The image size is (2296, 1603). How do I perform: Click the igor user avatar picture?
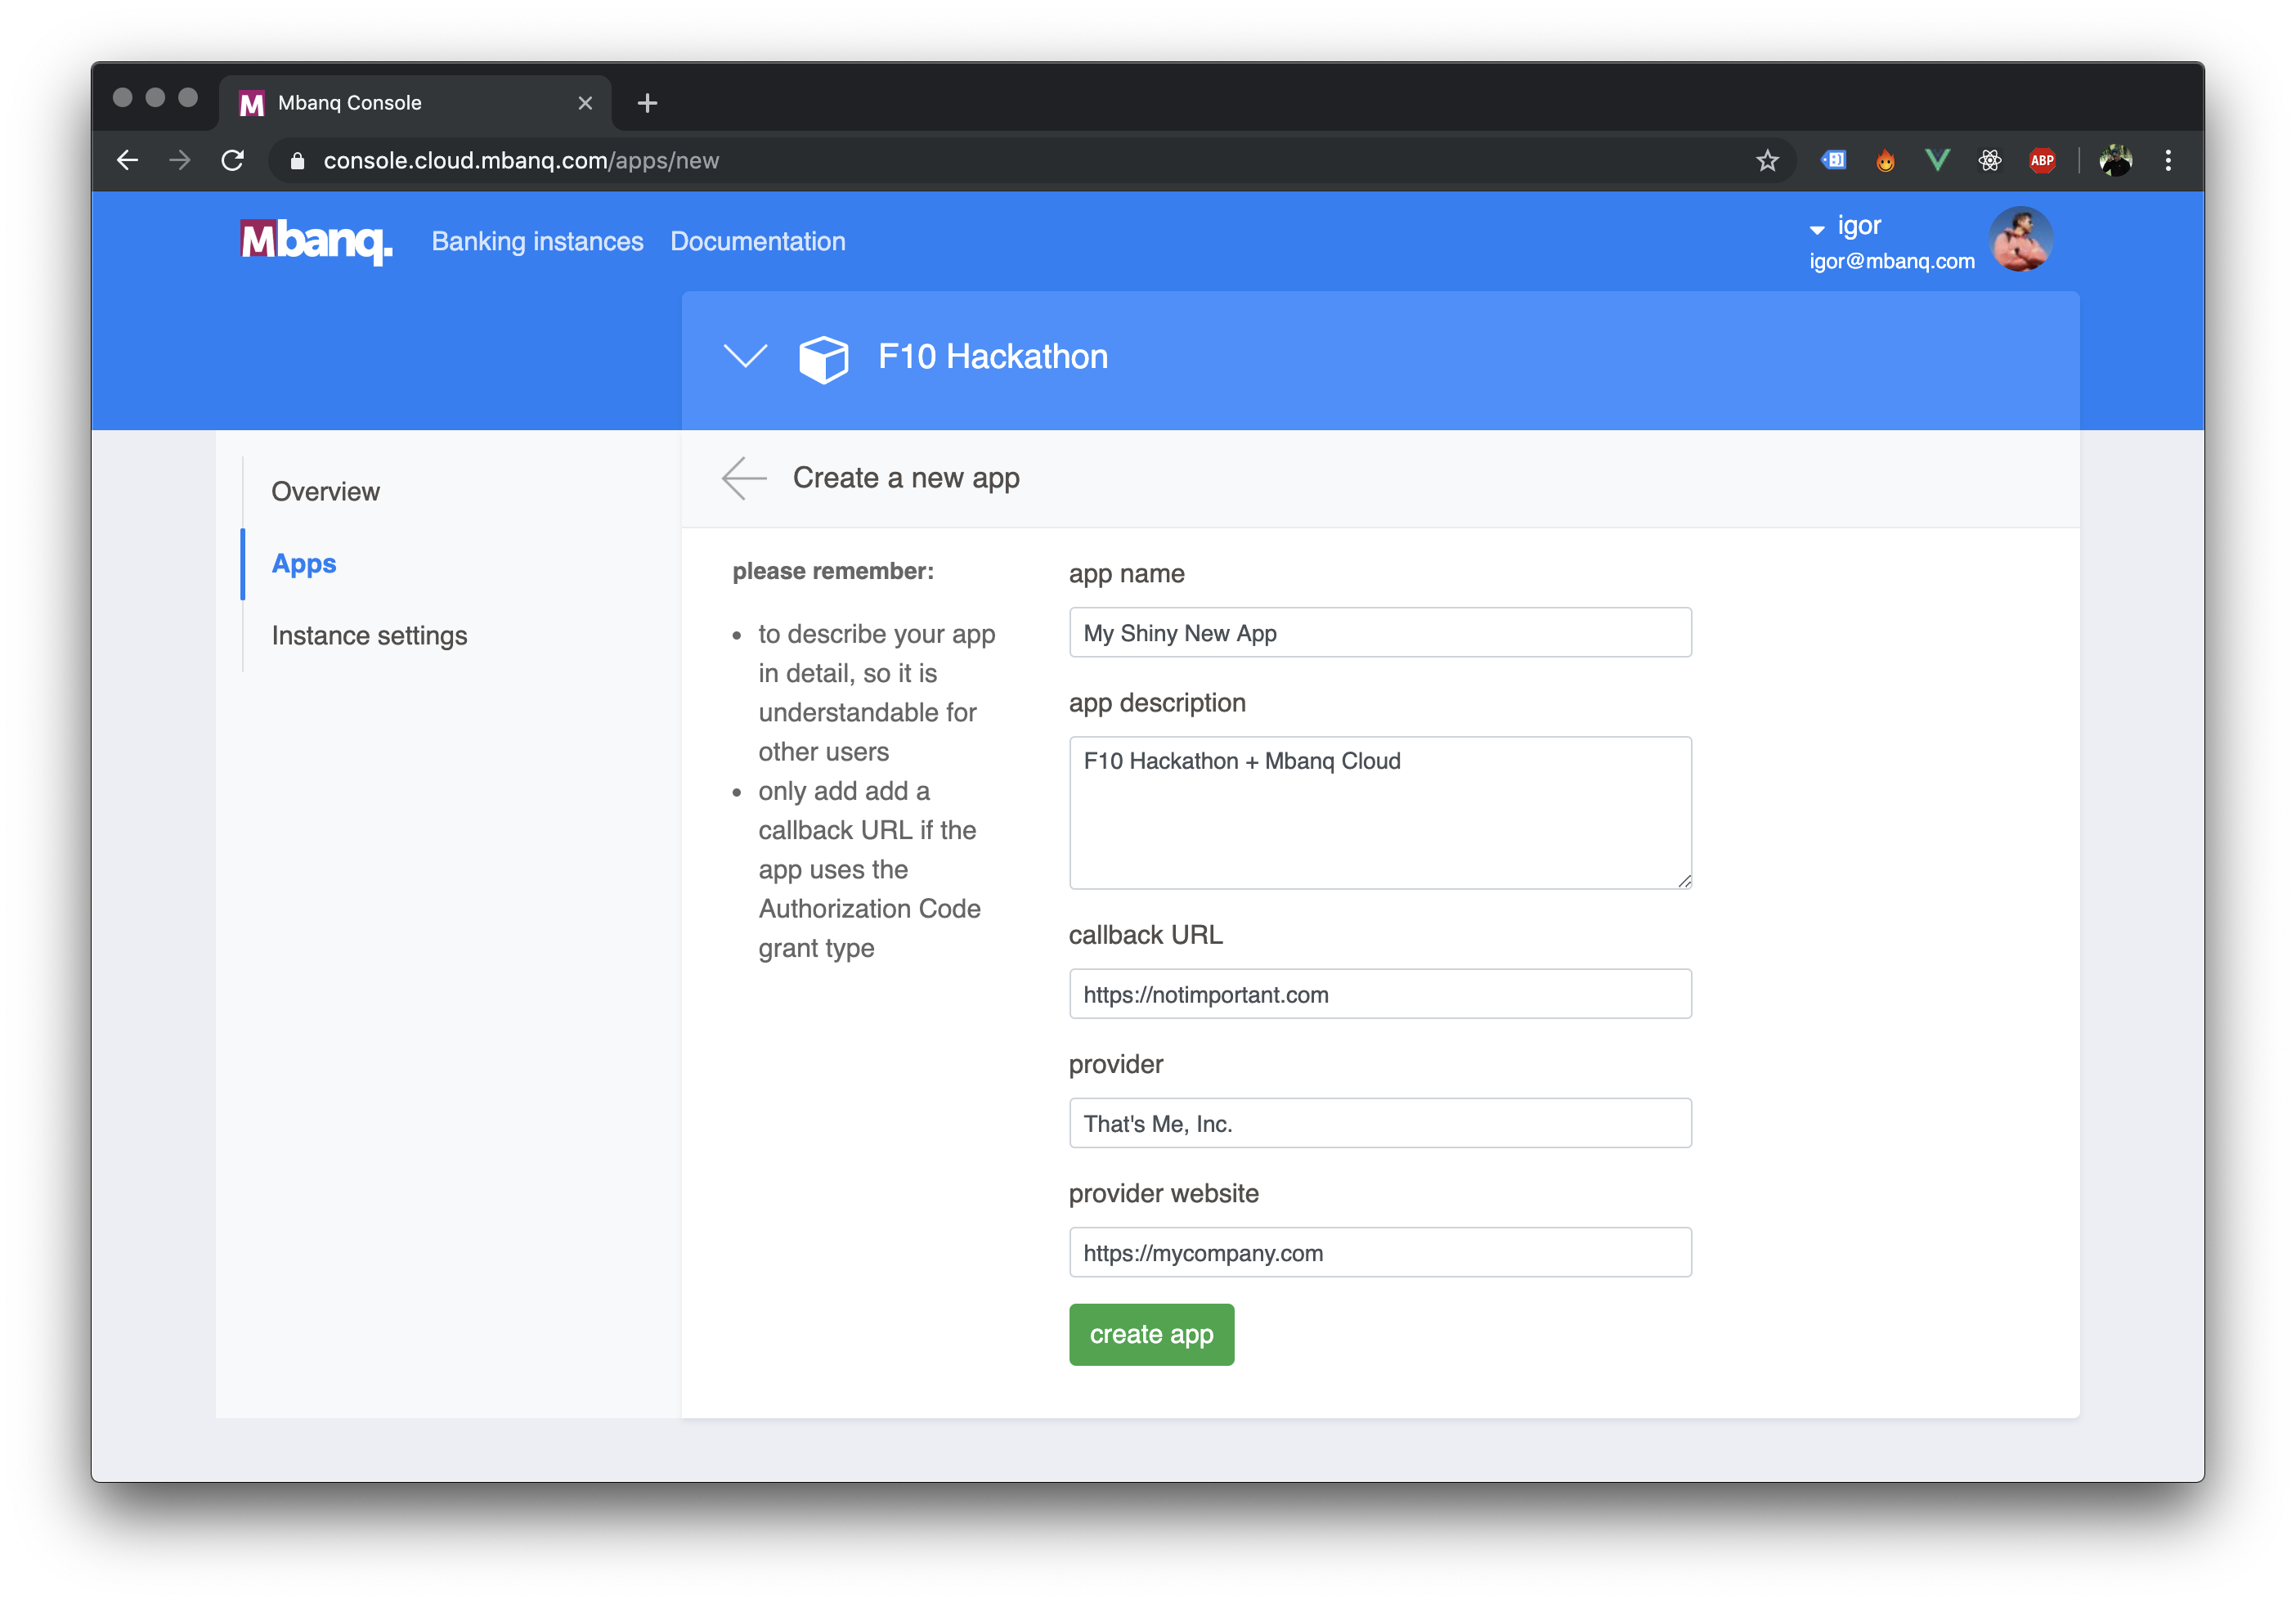click(x=2021, y=240)
